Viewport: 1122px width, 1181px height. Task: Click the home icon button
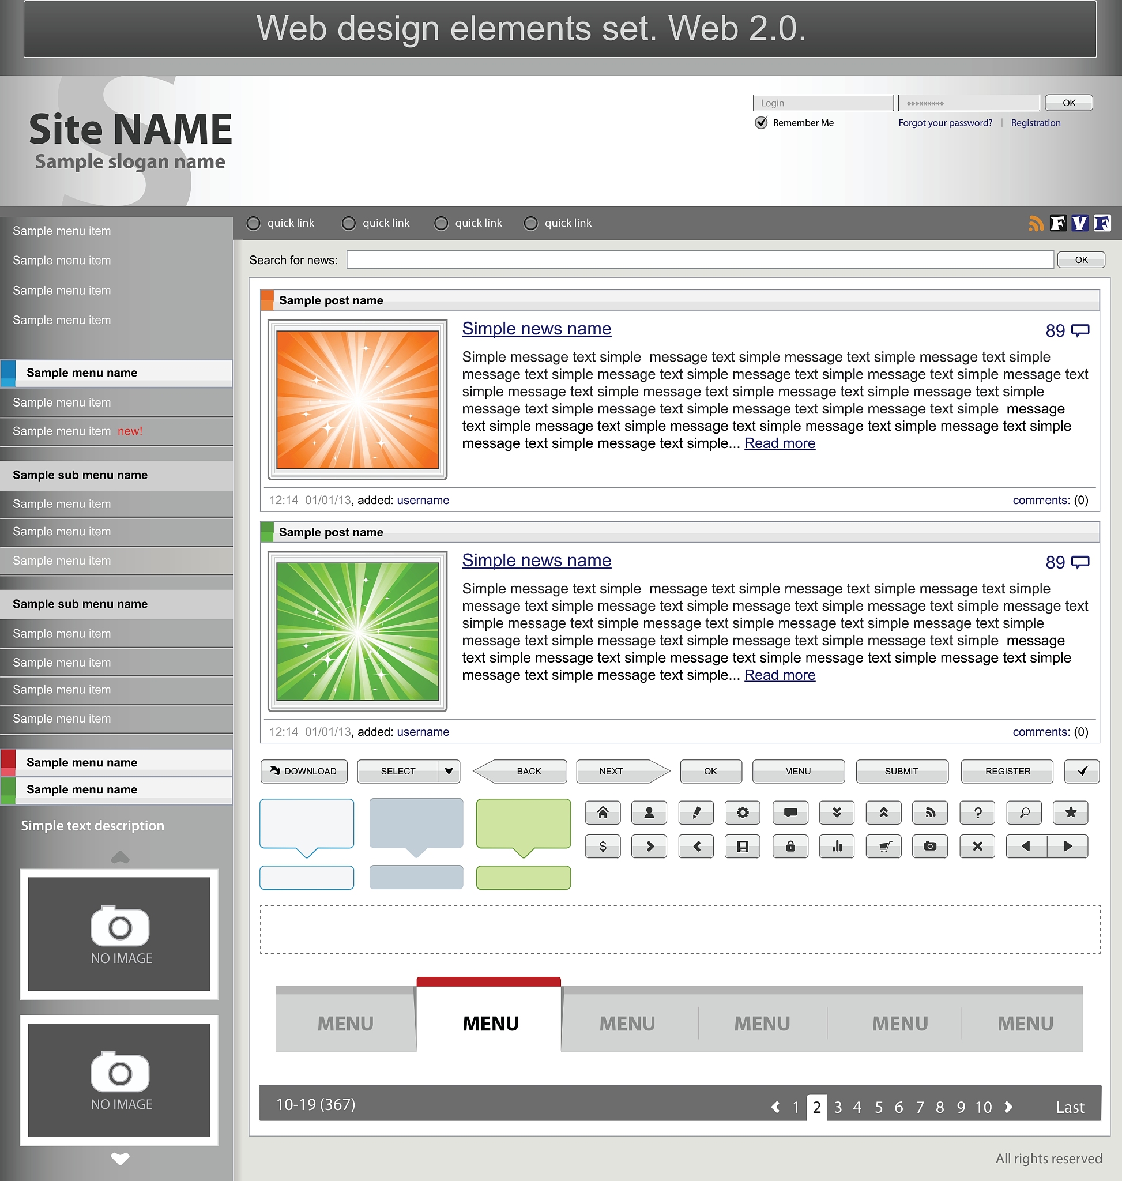[603, 813]
